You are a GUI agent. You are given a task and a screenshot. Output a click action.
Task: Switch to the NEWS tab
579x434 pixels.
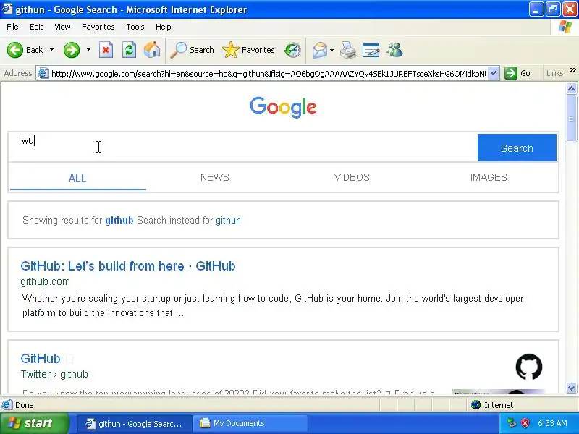pyautogui.click(x=214, y=177)
